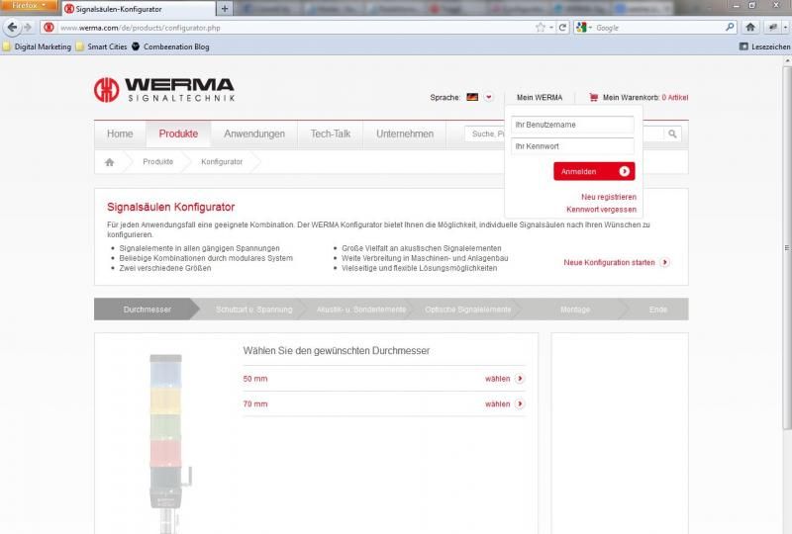
Task: Open the Sprache language dropdown arrow
Action: point(488,97)
